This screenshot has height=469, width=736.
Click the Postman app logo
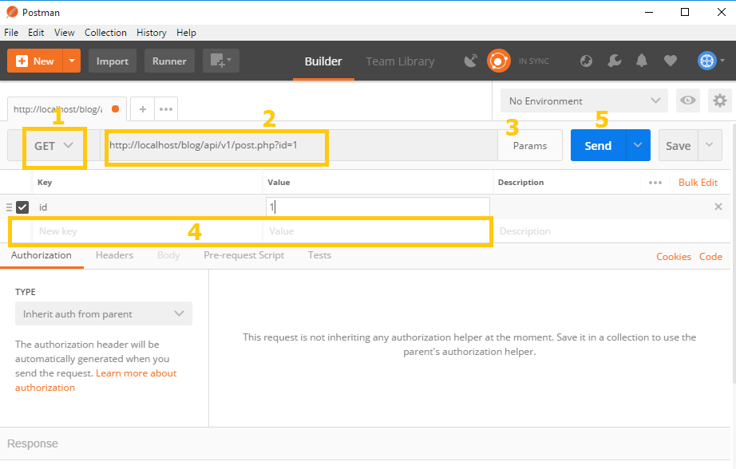pos(12,12)
